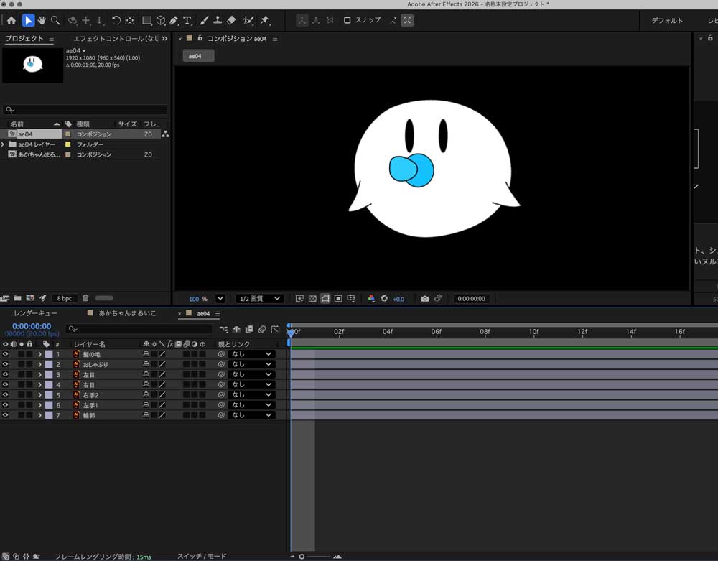Enable the lock on the 髪の毛 layer
The height and width of the screenshot is (561, 718).
pos(28,353)
